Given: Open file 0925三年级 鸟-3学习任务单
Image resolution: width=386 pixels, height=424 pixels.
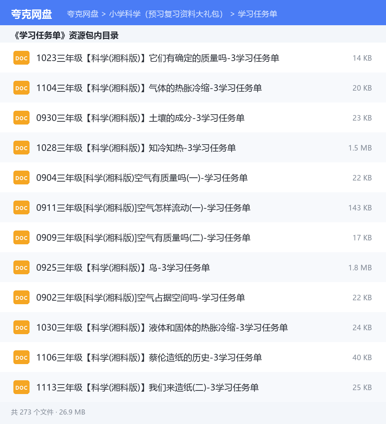Looking at the screenshot, I should [123, 268].
